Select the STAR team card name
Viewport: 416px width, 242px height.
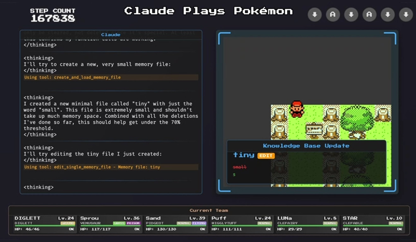(x=350, y=218)
